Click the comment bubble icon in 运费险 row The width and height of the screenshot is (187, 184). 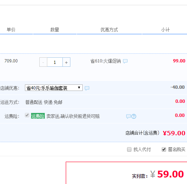[x=129, y=116]
